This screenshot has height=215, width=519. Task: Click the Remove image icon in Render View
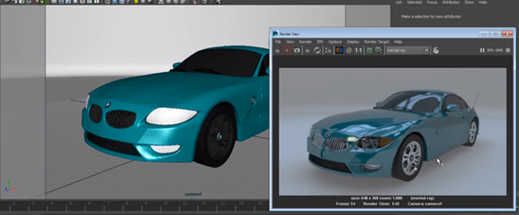pyautogui.click(x=379, y=50)
